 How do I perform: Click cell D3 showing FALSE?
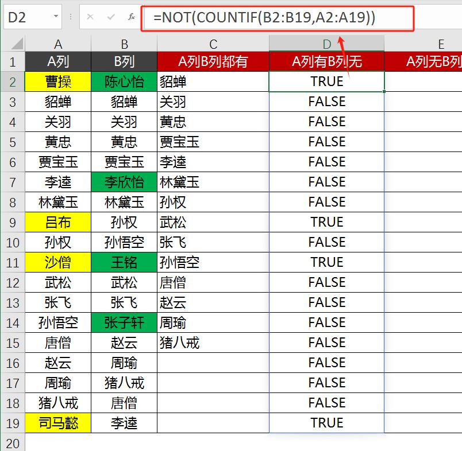point(326,102)
